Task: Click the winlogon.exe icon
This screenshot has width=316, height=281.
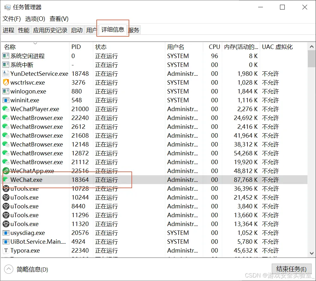Action: click(6, 91)
